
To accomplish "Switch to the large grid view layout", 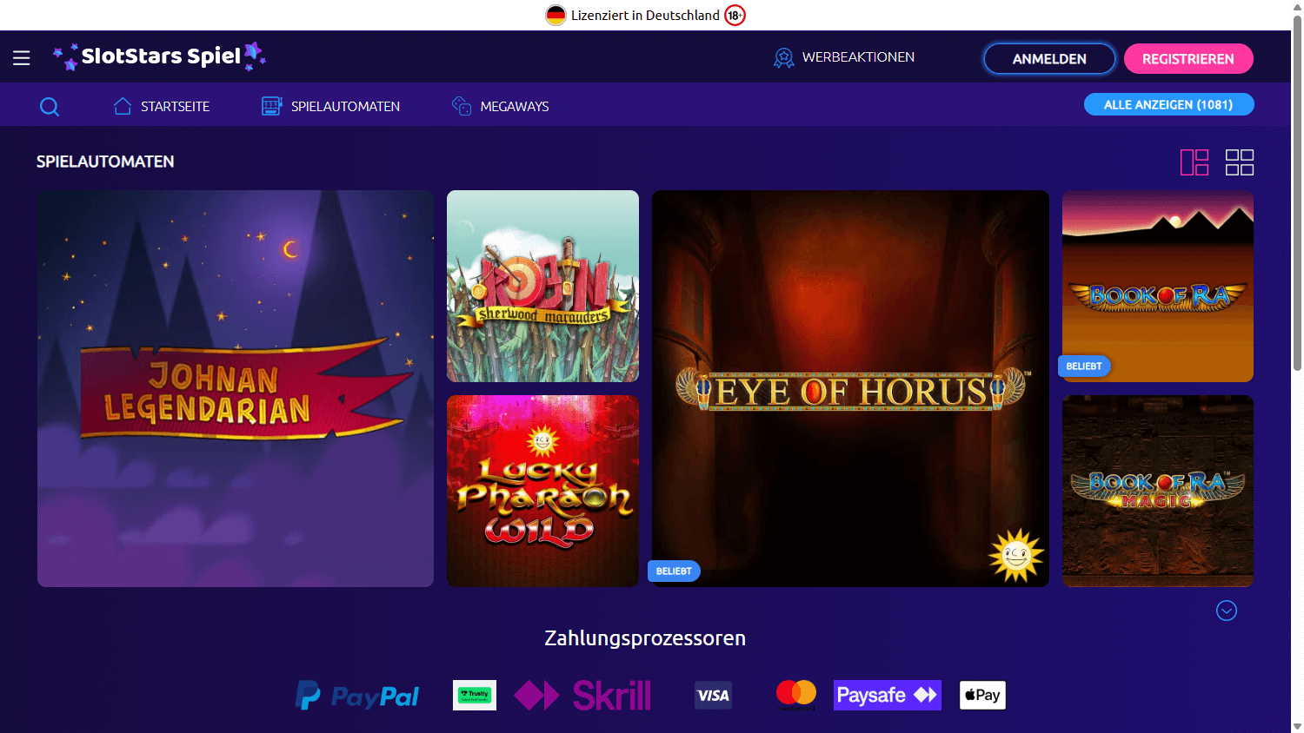I will [x=1194, y=162].
